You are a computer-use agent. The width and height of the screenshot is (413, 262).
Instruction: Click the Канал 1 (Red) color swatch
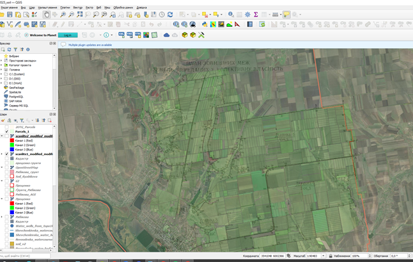pyautogui.click(x=12, y=140)
